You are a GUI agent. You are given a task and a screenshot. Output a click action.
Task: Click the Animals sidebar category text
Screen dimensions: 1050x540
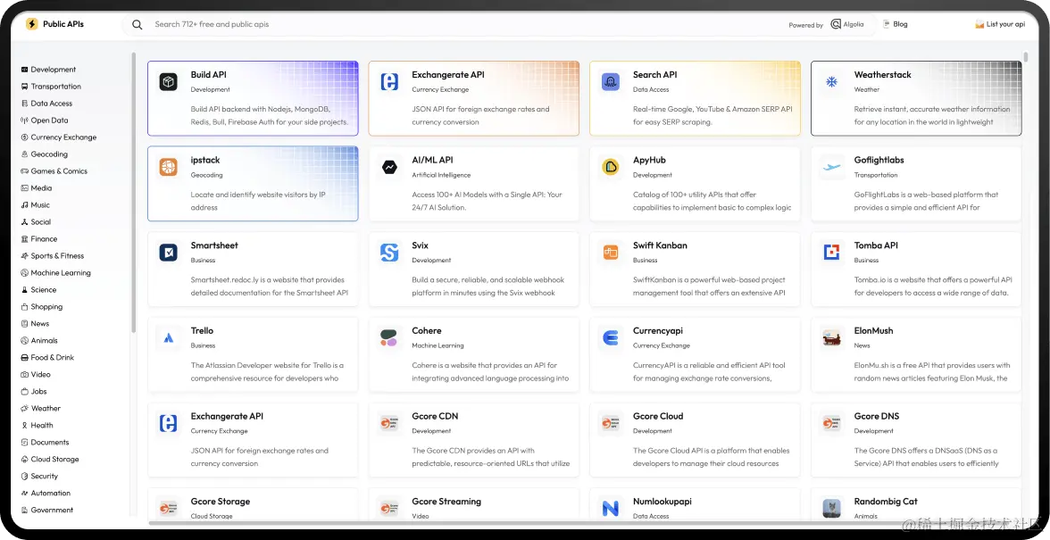[x=45, y=341]
